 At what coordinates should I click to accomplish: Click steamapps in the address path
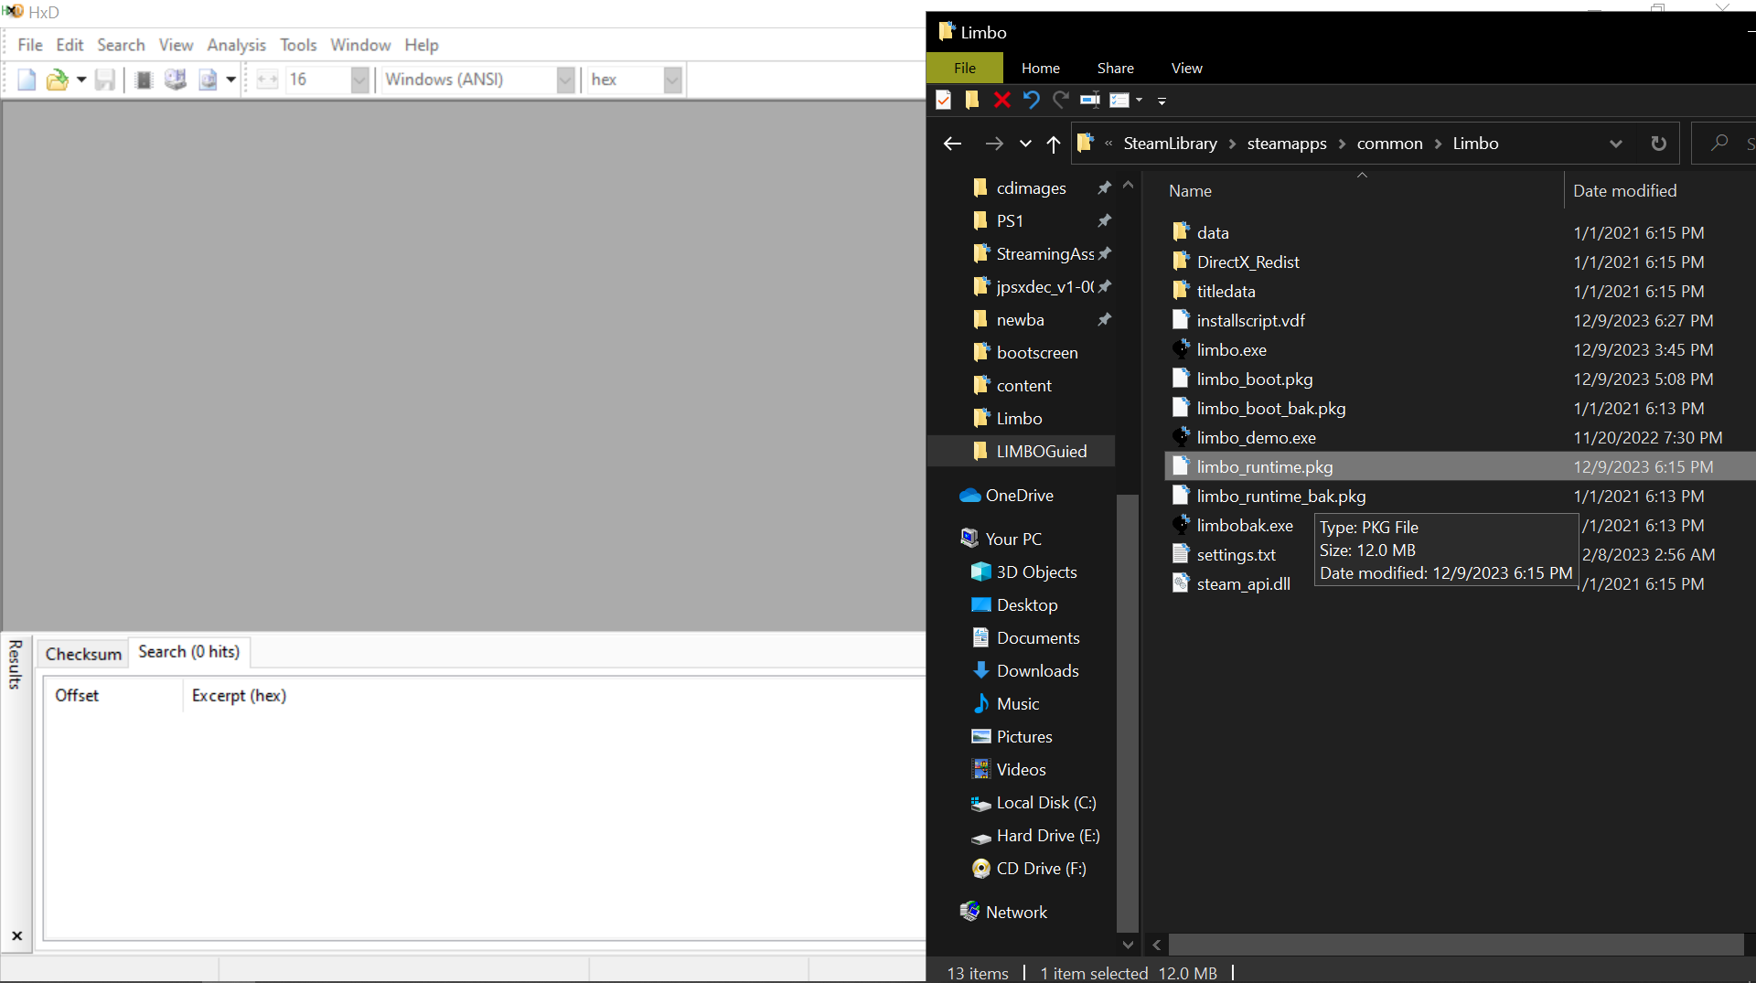1287,144
